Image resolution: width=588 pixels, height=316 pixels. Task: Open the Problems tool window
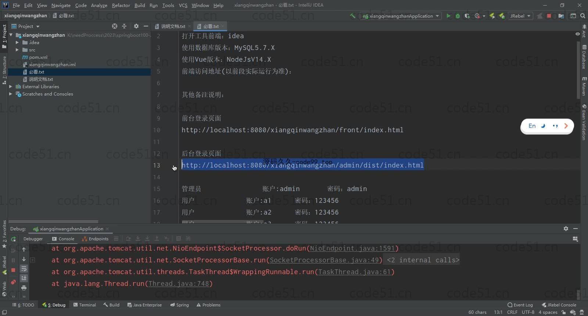pos(208,305)
